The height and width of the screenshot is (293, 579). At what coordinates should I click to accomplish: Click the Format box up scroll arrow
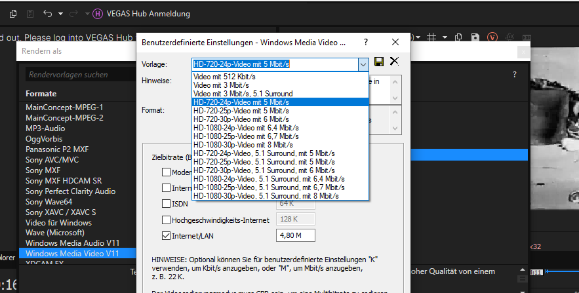click(395, 111)
